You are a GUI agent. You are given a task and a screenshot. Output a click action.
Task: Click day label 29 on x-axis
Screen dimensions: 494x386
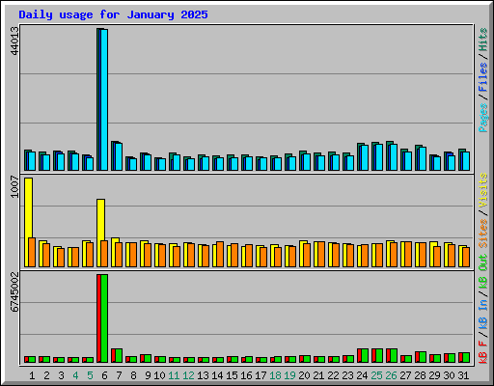tap(434, 375)
